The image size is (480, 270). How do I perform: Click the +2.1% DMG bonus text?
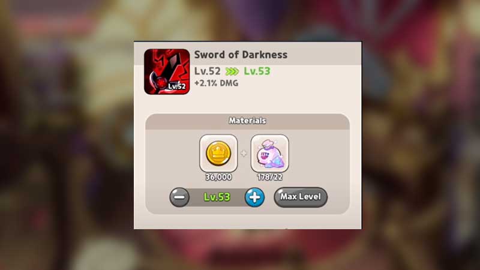tap(216, 83)
